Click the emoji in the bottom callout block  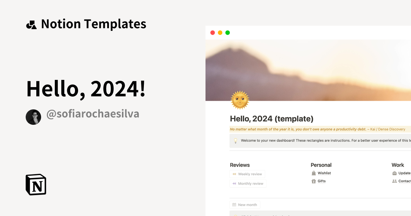[235, 215]
